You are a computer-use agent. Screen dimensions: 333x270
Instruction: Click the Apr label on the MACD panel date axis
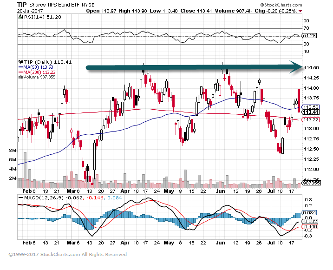(125, 243)
